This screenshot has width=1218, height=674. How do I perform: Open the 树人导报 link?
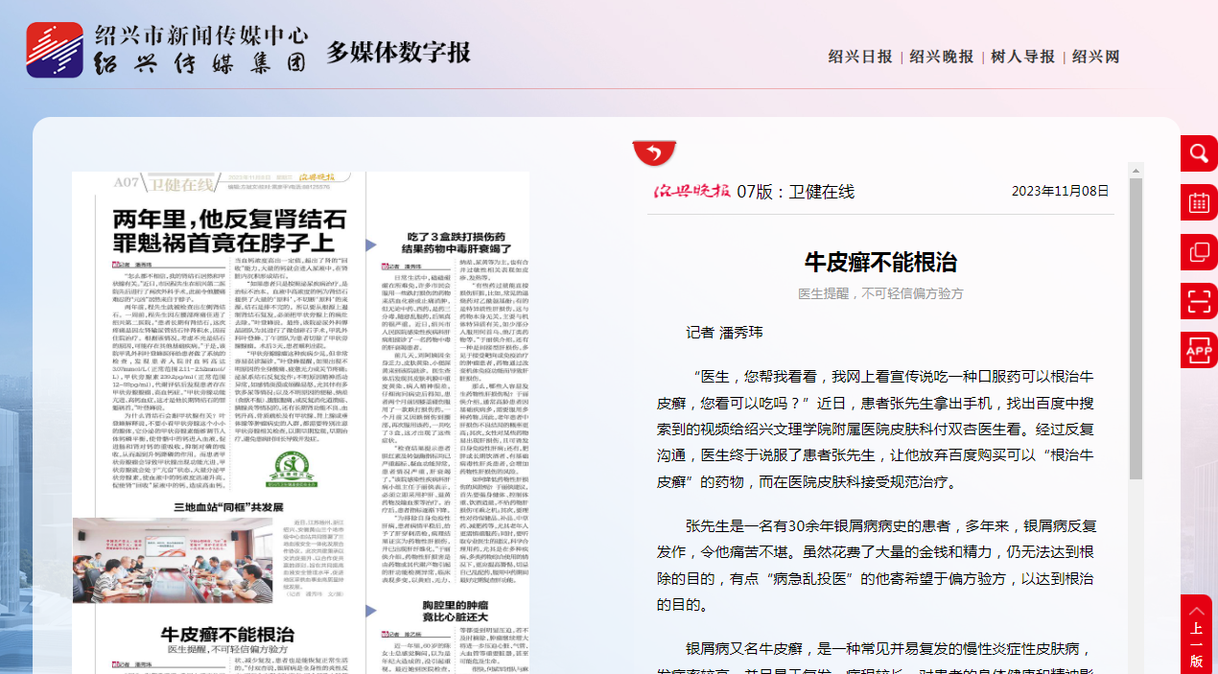coord(1022,57)
